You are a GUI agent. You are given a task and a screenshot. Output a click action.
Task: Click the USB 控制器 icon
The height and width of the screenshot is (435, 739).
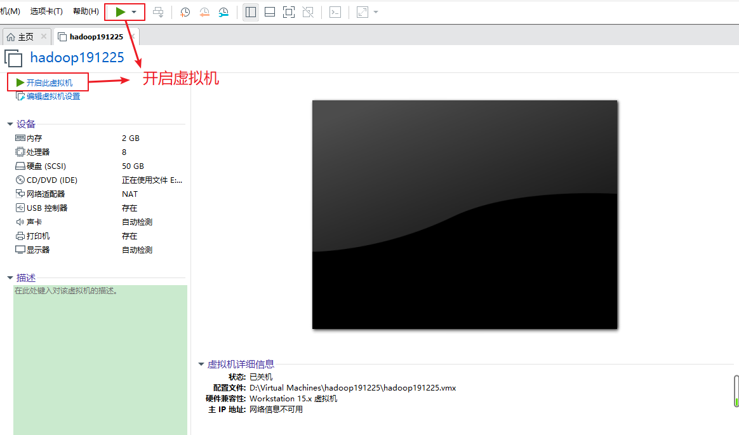click(20, 208)
